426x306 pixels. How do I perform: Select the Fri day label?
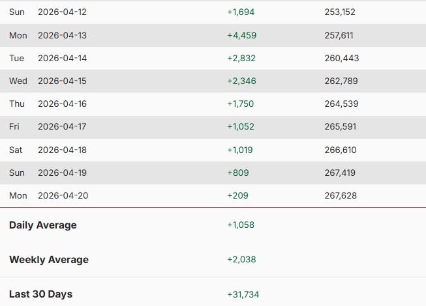pos(14,126)
